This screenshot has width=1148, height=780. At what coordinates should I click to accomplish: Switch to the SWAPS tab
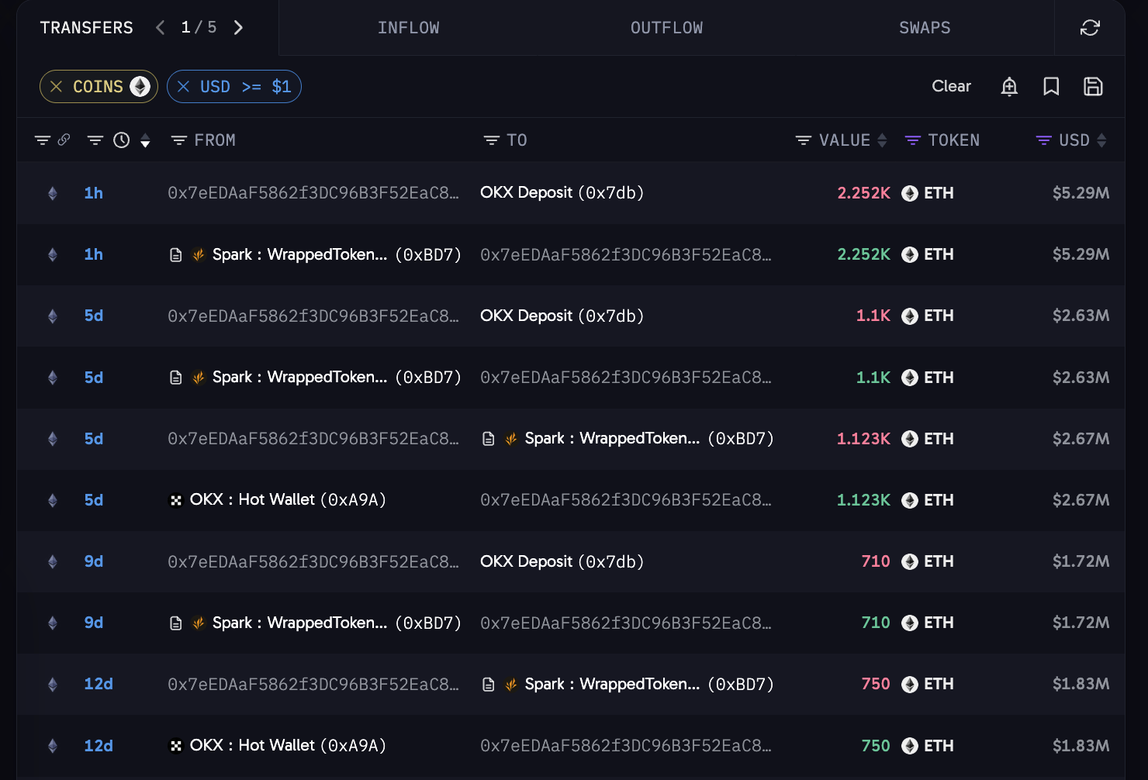(925, 28)
